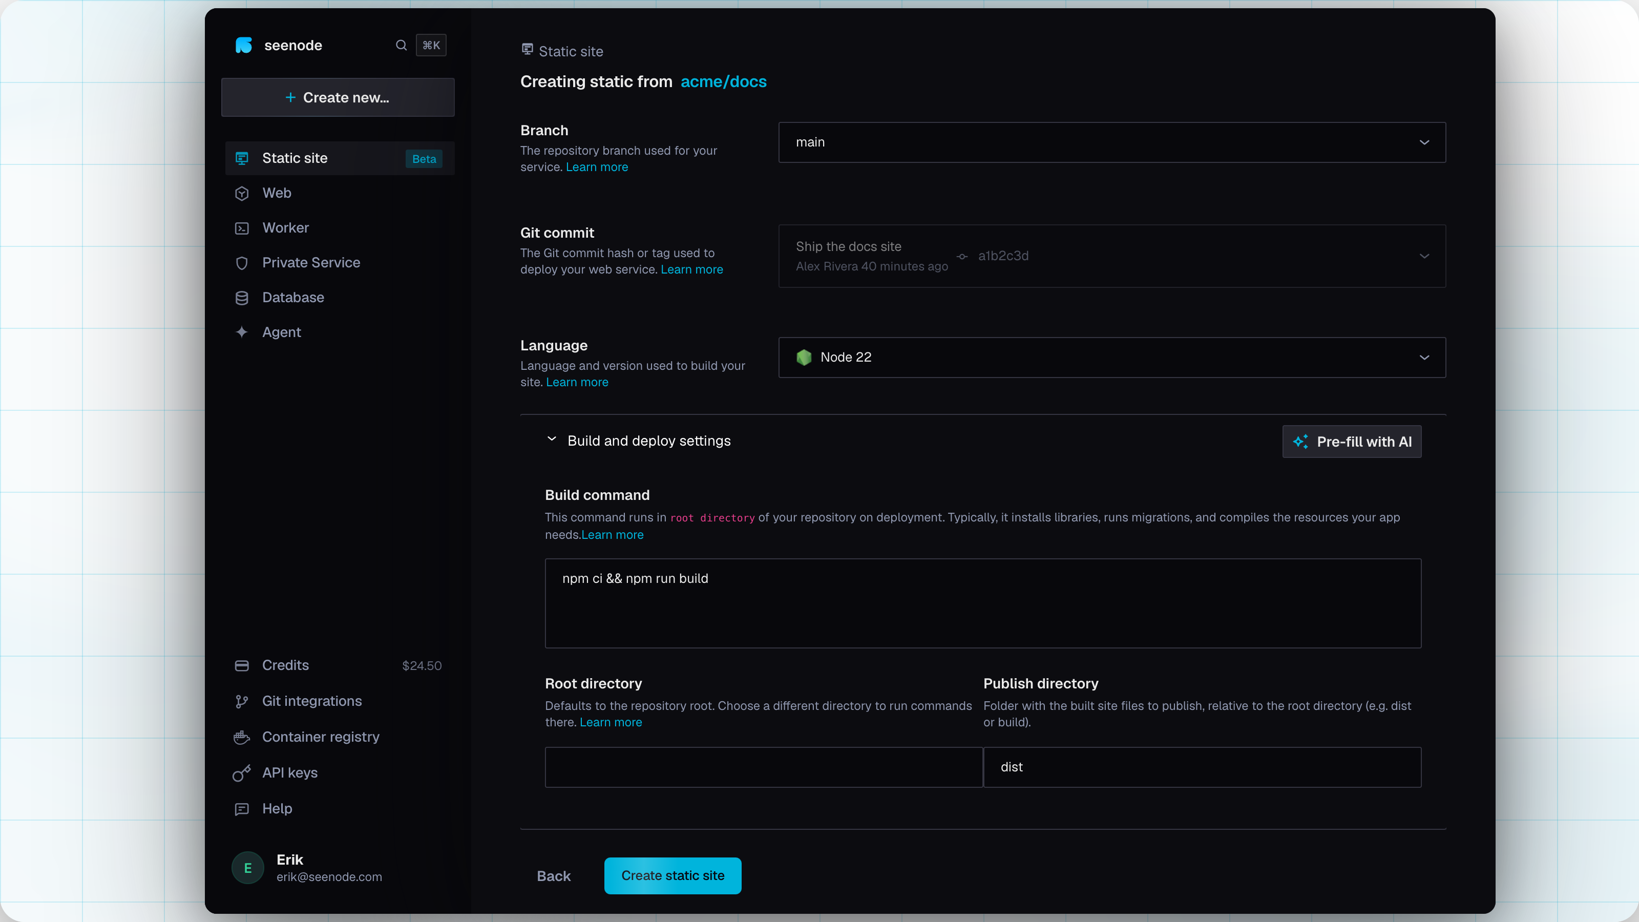Open Learn more link under Root directory
Image resolution: width=1639 pixels, height=922 pixels.
tap(611, 723)
